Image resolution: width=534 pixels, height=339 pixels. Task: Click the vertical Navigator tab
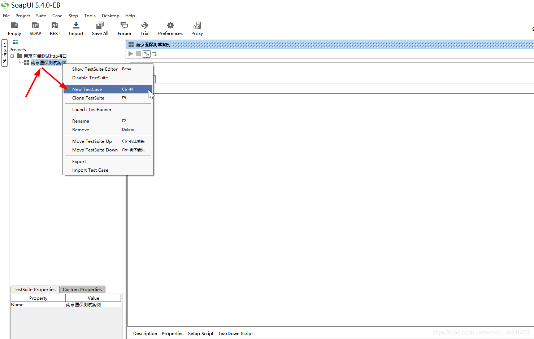coord(5,53)
